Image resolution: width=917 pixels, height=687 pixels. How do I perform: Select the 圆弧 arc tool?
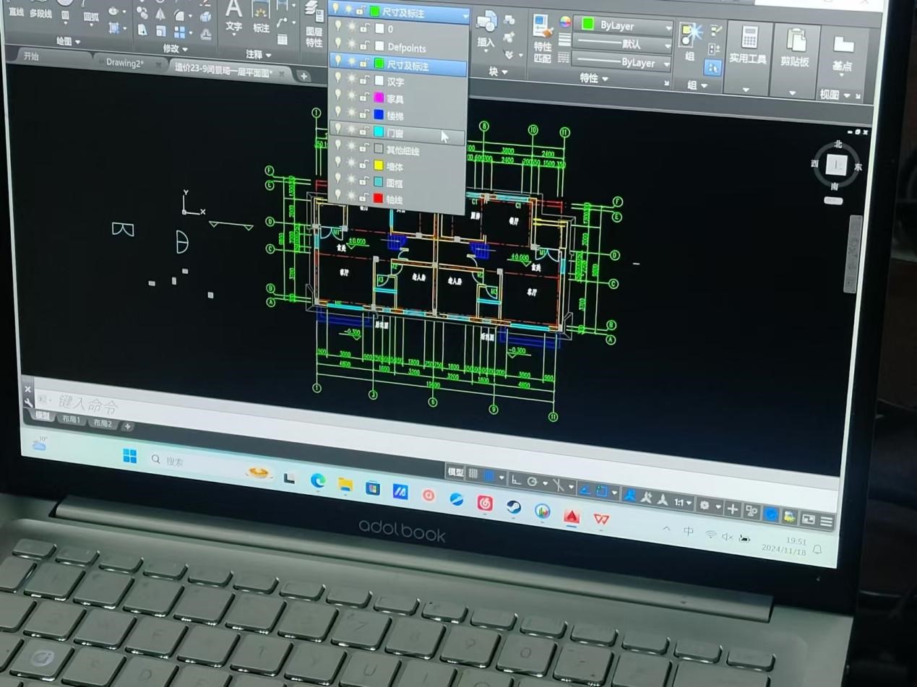[x=91, y=12]
